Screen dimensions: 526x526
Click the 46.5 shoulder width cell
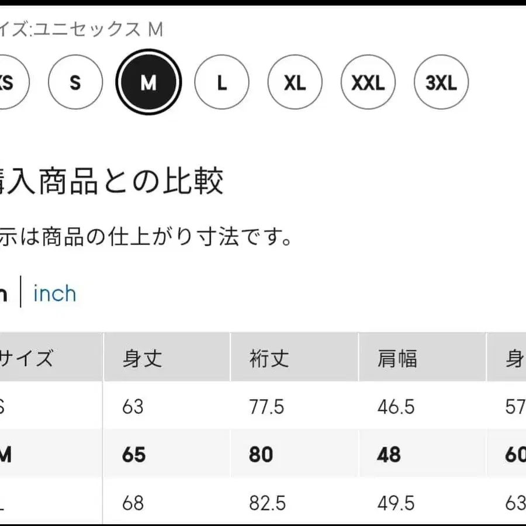point(396,407)
